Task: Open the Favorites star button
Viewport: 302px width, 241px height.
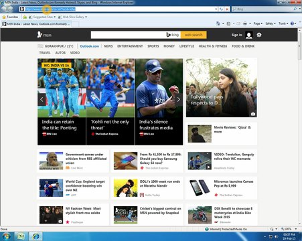Action: pos(10,17)
